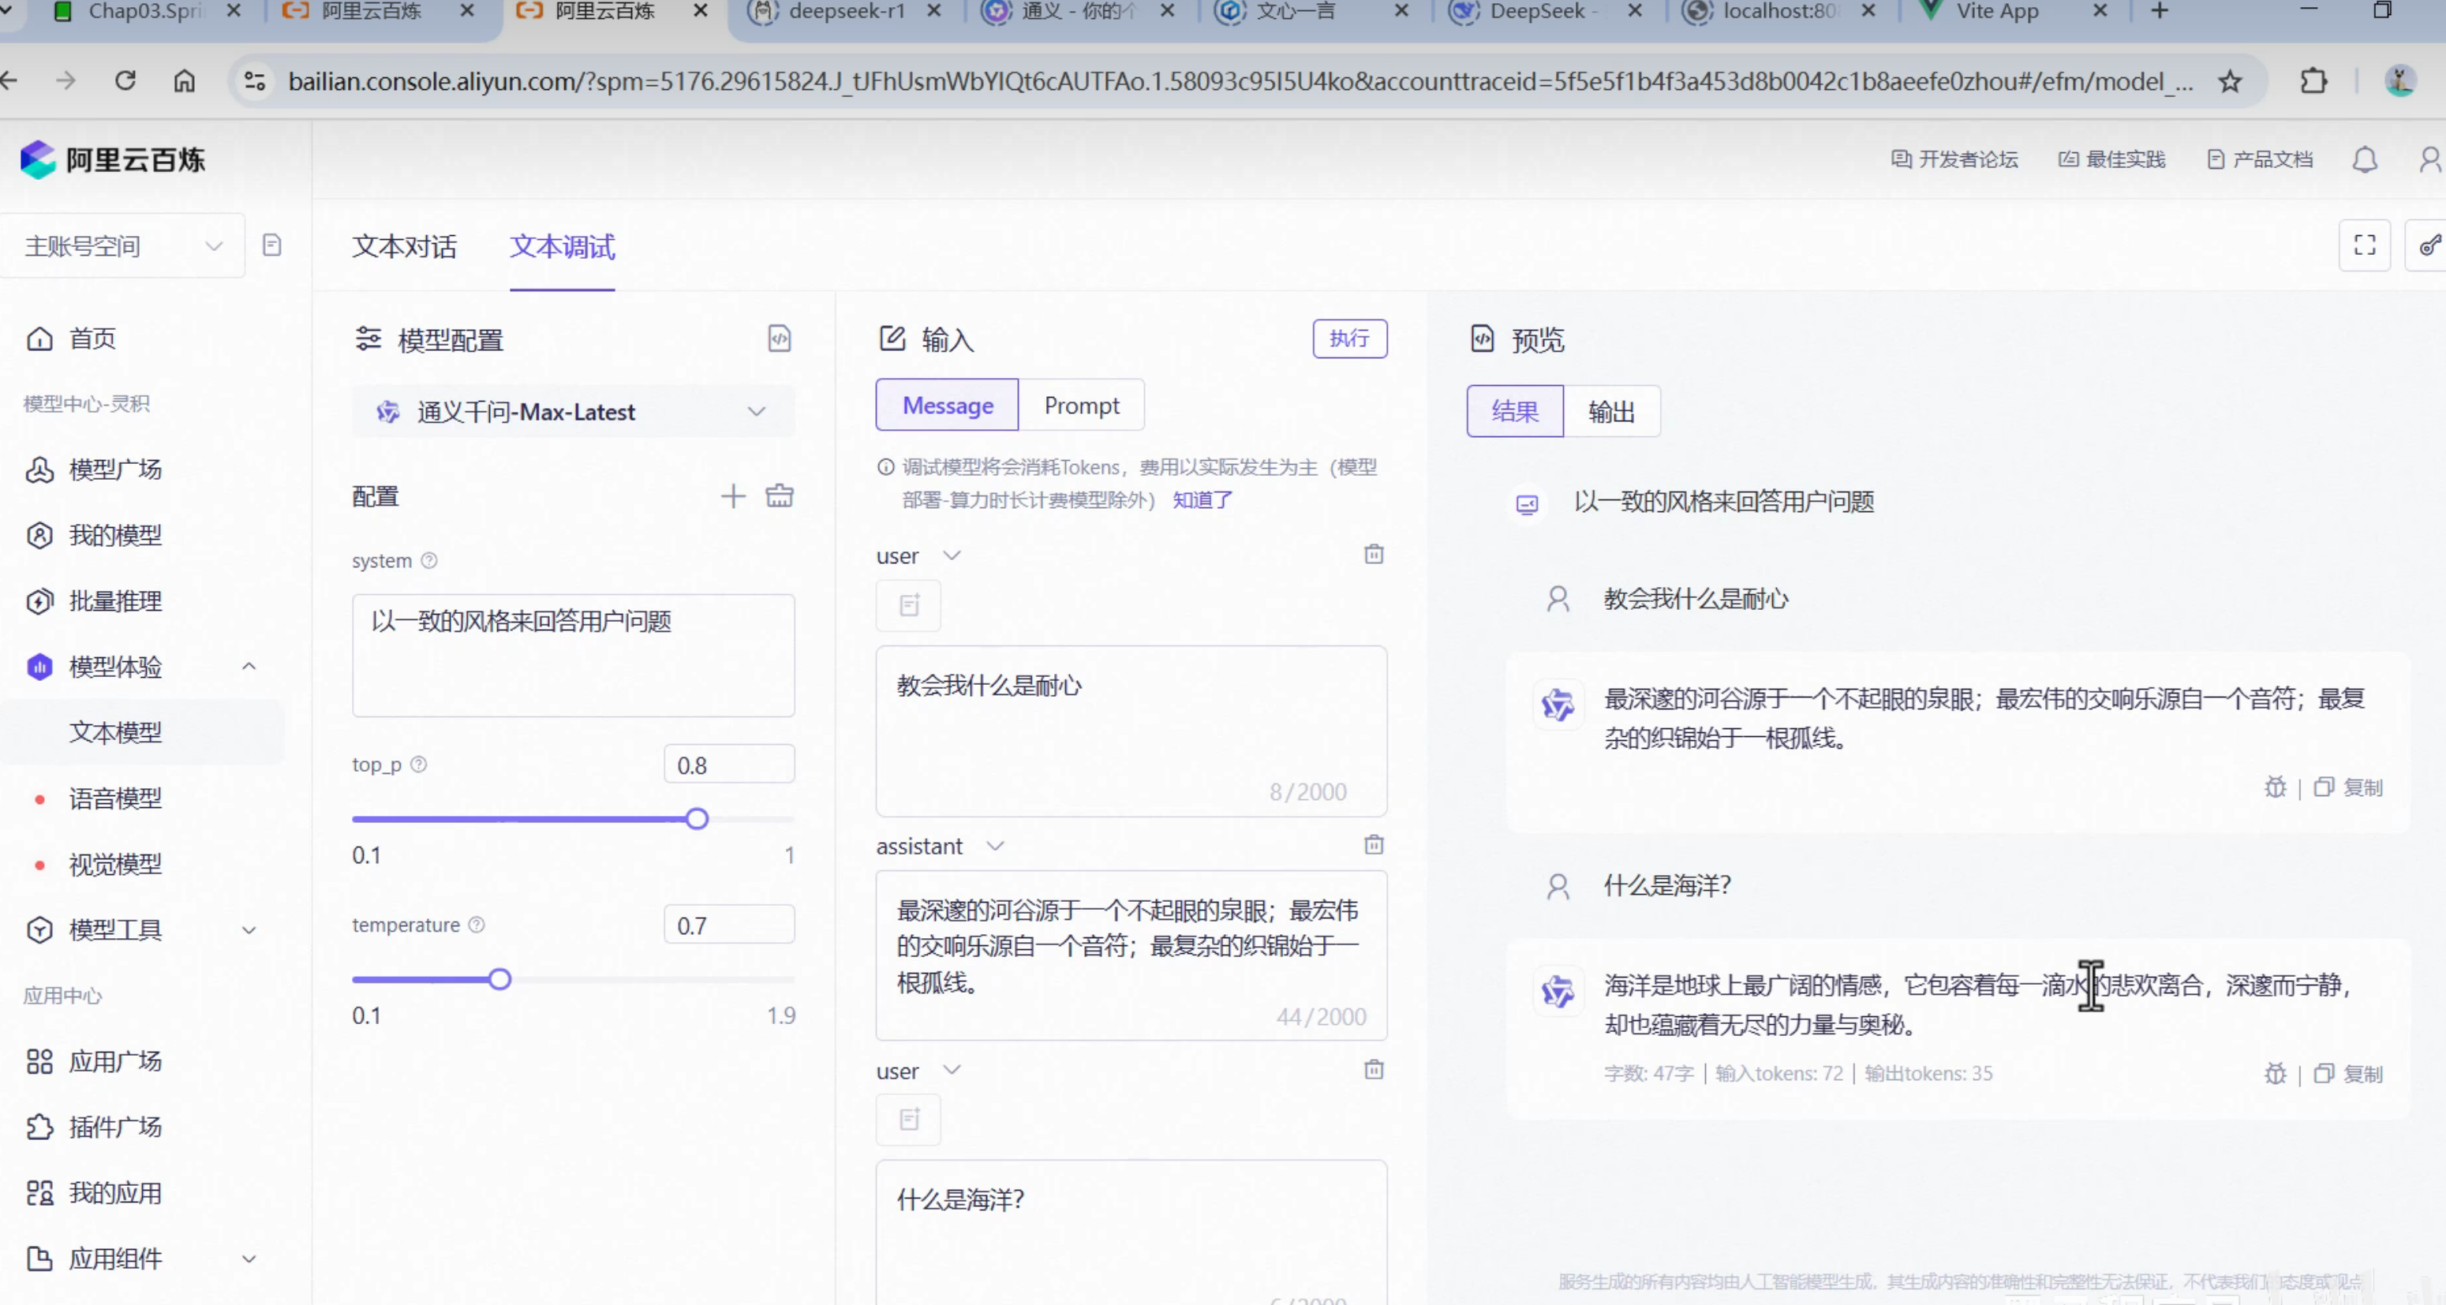Viewport: 2446px width, 1305px height.
Task: Select the Message input mode
Action: click(x=947, y=406)
